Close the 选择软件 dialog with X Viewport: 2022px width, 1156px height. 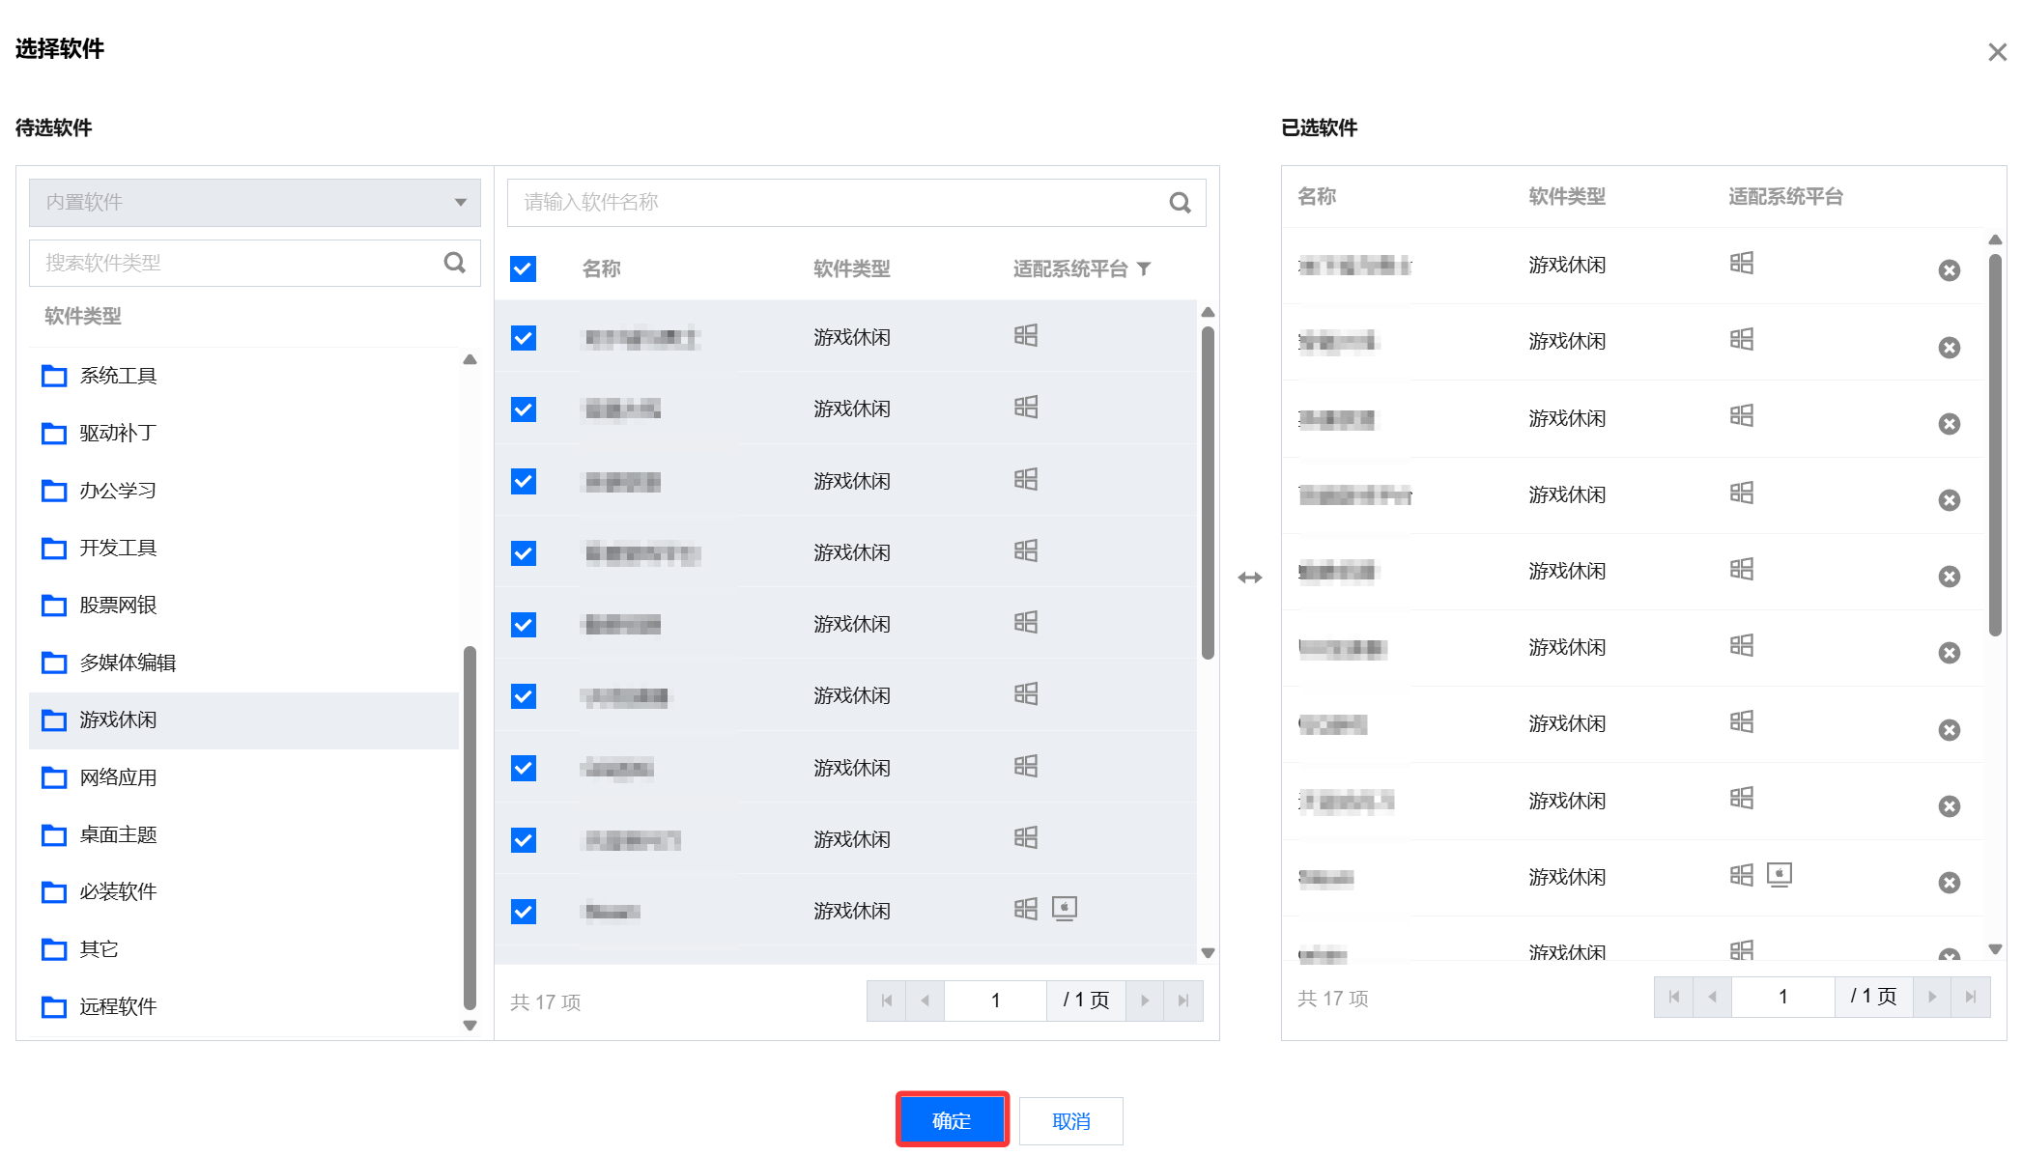point(1998,52)
